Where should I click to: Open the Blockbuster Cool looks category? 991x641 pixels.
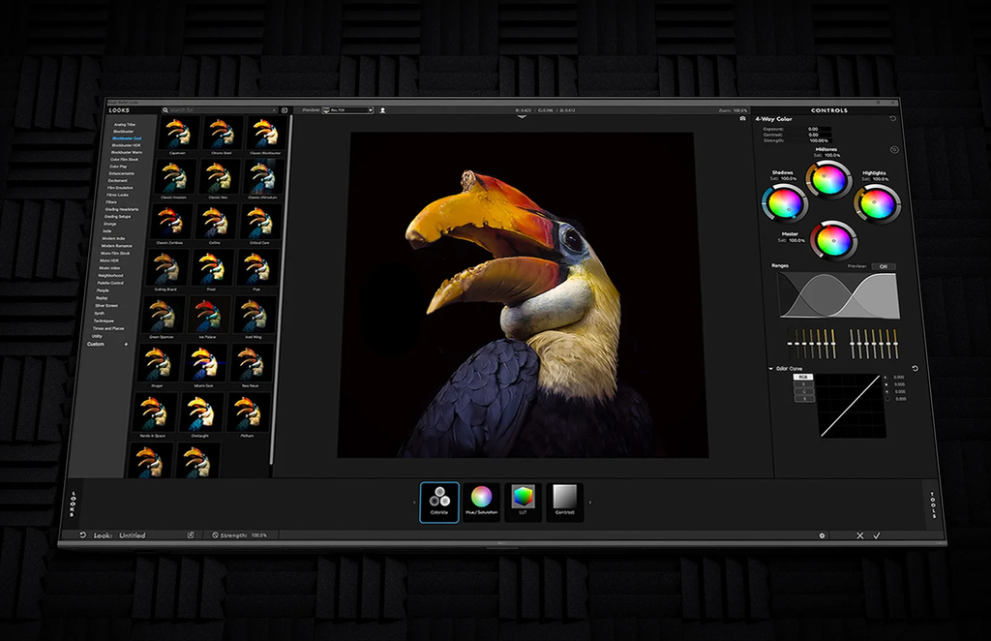(127, 138)
